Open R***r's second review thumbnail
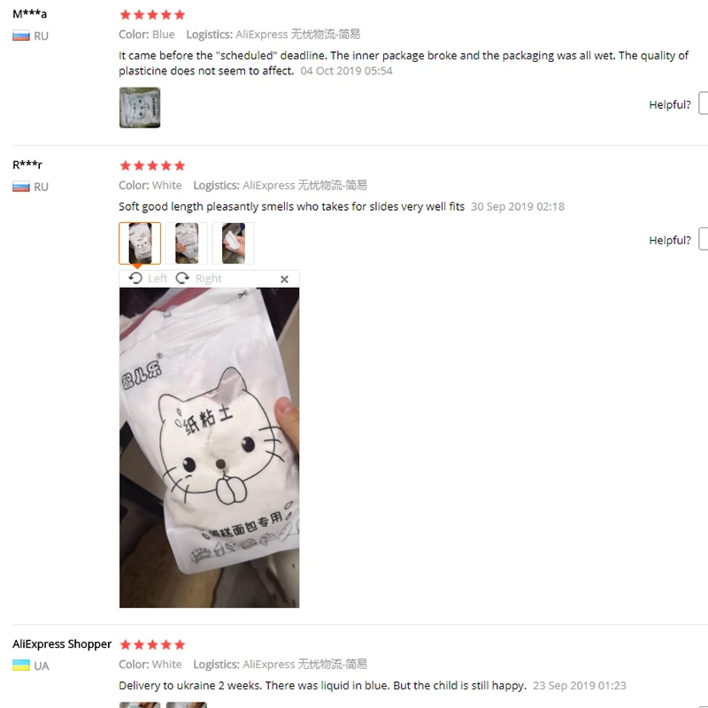 (x=187, y=242)
